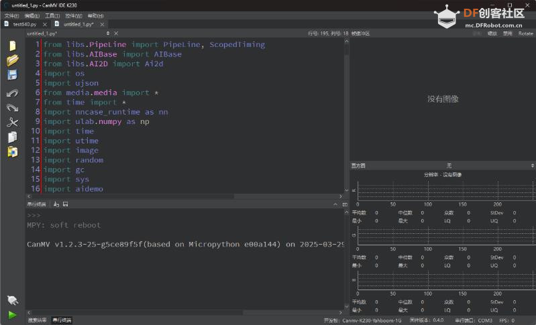536x325 pixels.
Task: Show the 搜索结果 search results panel
Action: tap(37, 320)
